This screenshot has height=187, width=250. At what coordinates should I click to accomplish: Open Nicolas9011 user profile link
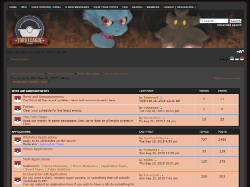pos(152,118)
